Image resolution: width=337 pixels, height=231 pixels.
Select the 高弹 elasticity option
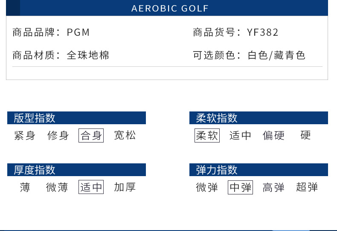click(x=274, y=187)
